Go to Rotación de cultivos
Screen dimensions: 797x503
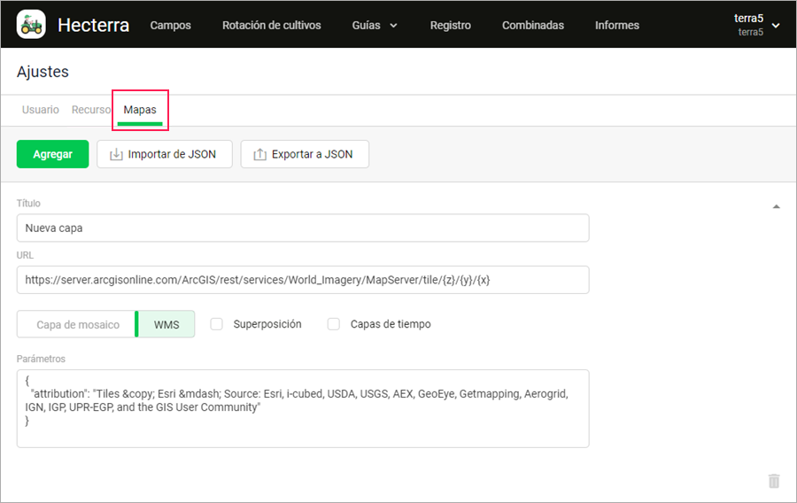click(272, 25)
